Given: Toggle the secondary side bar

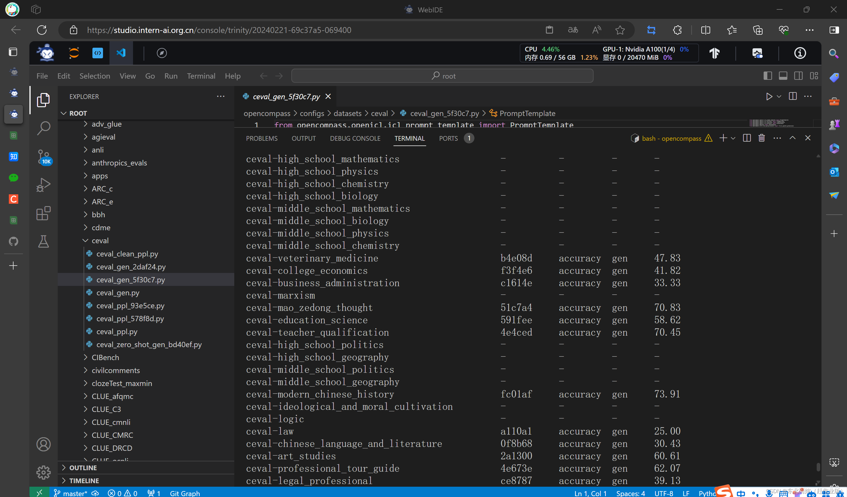Looking at the screenshot, I should pyautogui.click(x=798, y=76).
